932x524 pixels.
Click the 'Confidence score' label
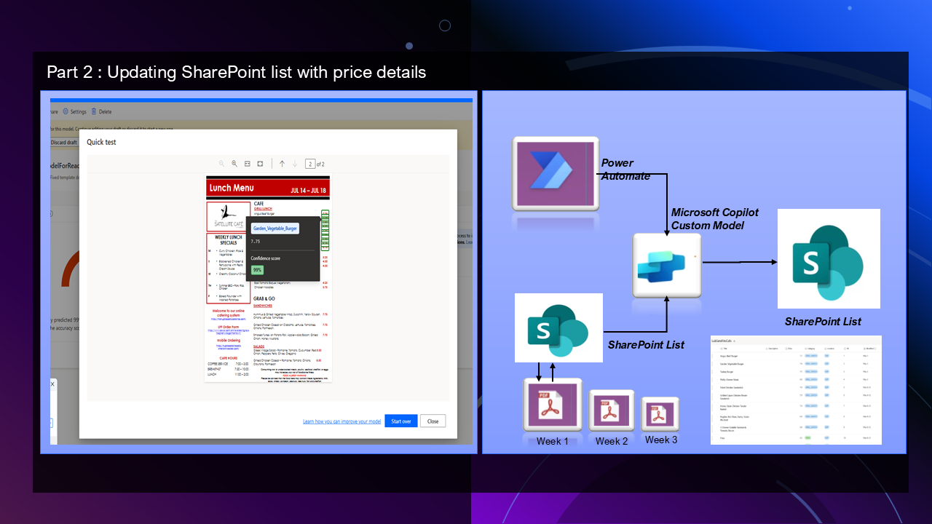[x=266, y=258]
